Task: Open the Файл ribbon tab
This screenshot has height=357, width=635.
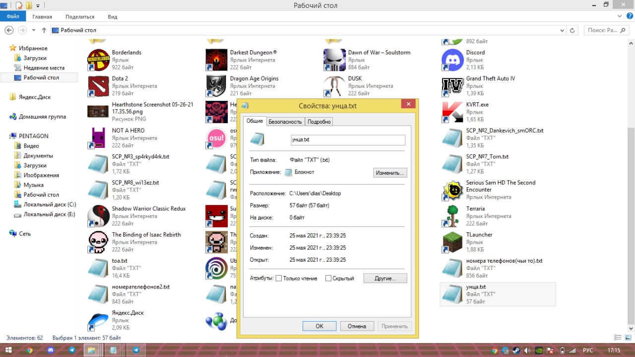Action: coord(13,17)
